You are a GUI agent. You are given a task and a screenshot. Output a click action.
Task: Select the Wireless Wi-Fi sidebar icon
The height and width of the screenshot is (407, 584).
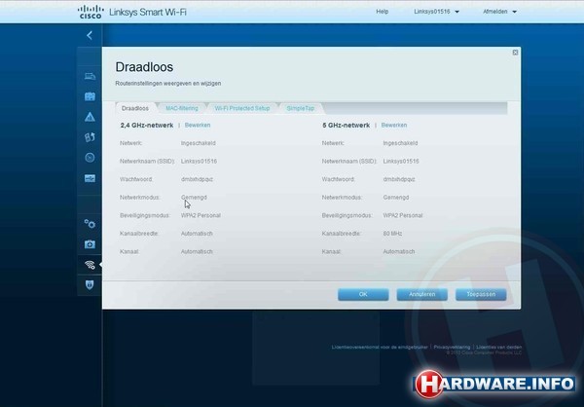[90, 265]
